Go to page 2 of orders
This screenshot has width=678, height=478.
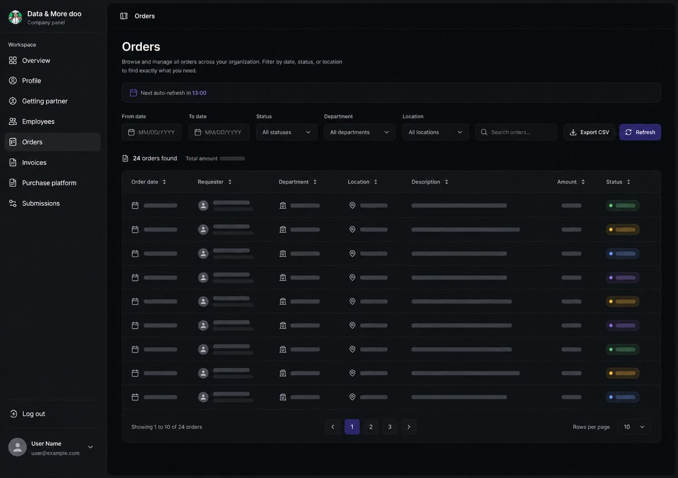(371, 427)
